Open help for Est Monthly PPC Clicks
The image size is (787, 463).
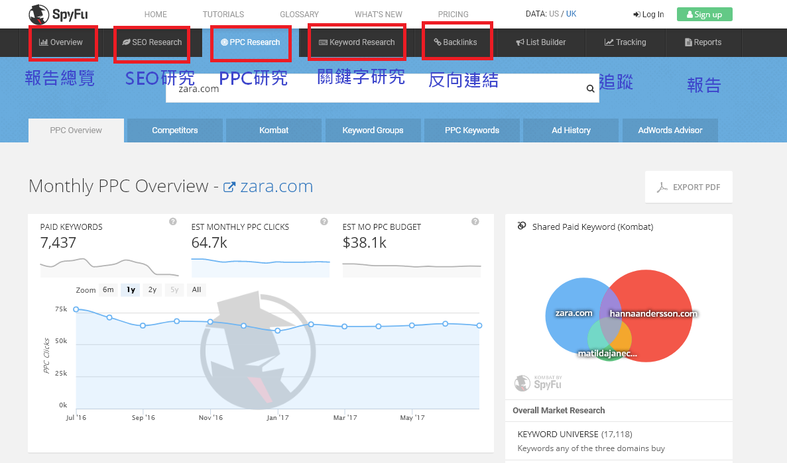[x=324, y=222]
